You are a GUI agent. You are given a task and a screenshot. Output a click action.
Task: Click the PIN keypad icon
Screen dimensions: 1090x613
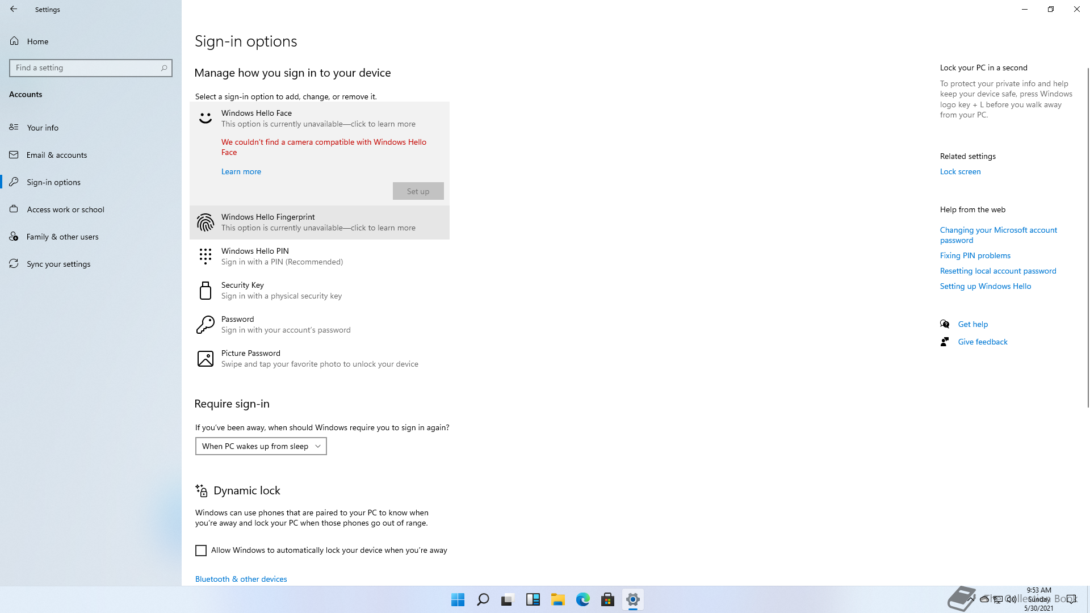pyautogui.click(x=205, y=256)
